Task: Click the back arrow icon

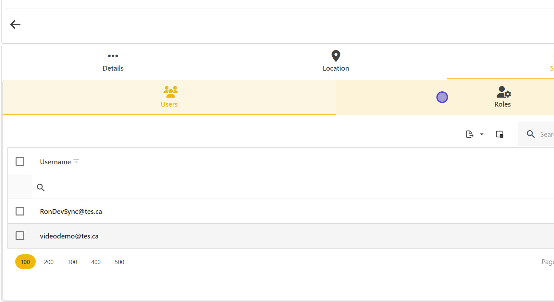Action: coord(15,24)
